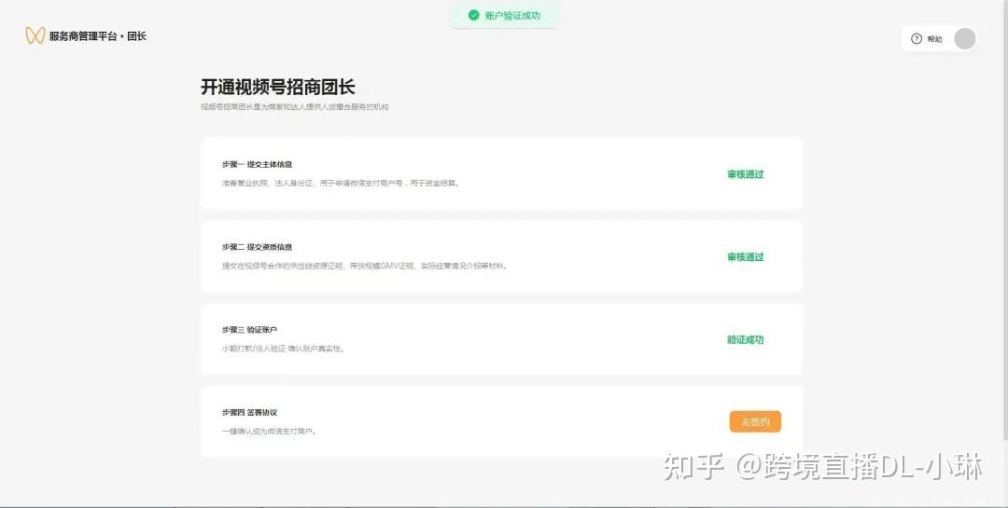Click the 步骤二 提交资质信息 title
Image resolution: width=1008 pixels, height=508 pixels.
tap(258, 247)
